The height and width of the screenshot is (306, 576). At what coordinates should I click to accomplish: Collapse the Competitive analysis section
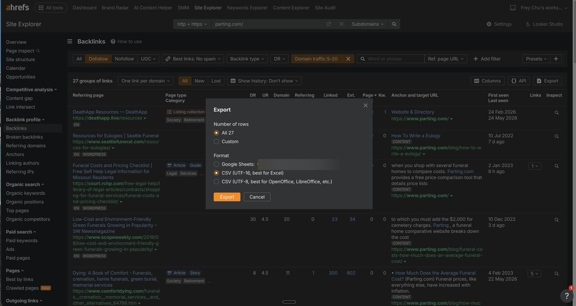pyautogui.click(x=31, y=90)
